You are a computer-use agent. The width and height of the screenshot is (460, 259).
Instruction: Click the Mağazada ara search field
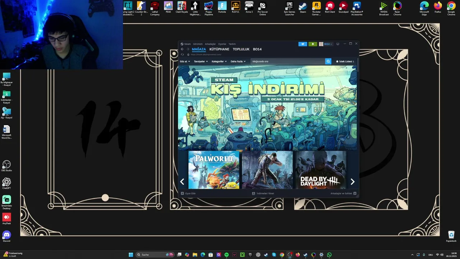pyautogui.click(x=287, y=62)
